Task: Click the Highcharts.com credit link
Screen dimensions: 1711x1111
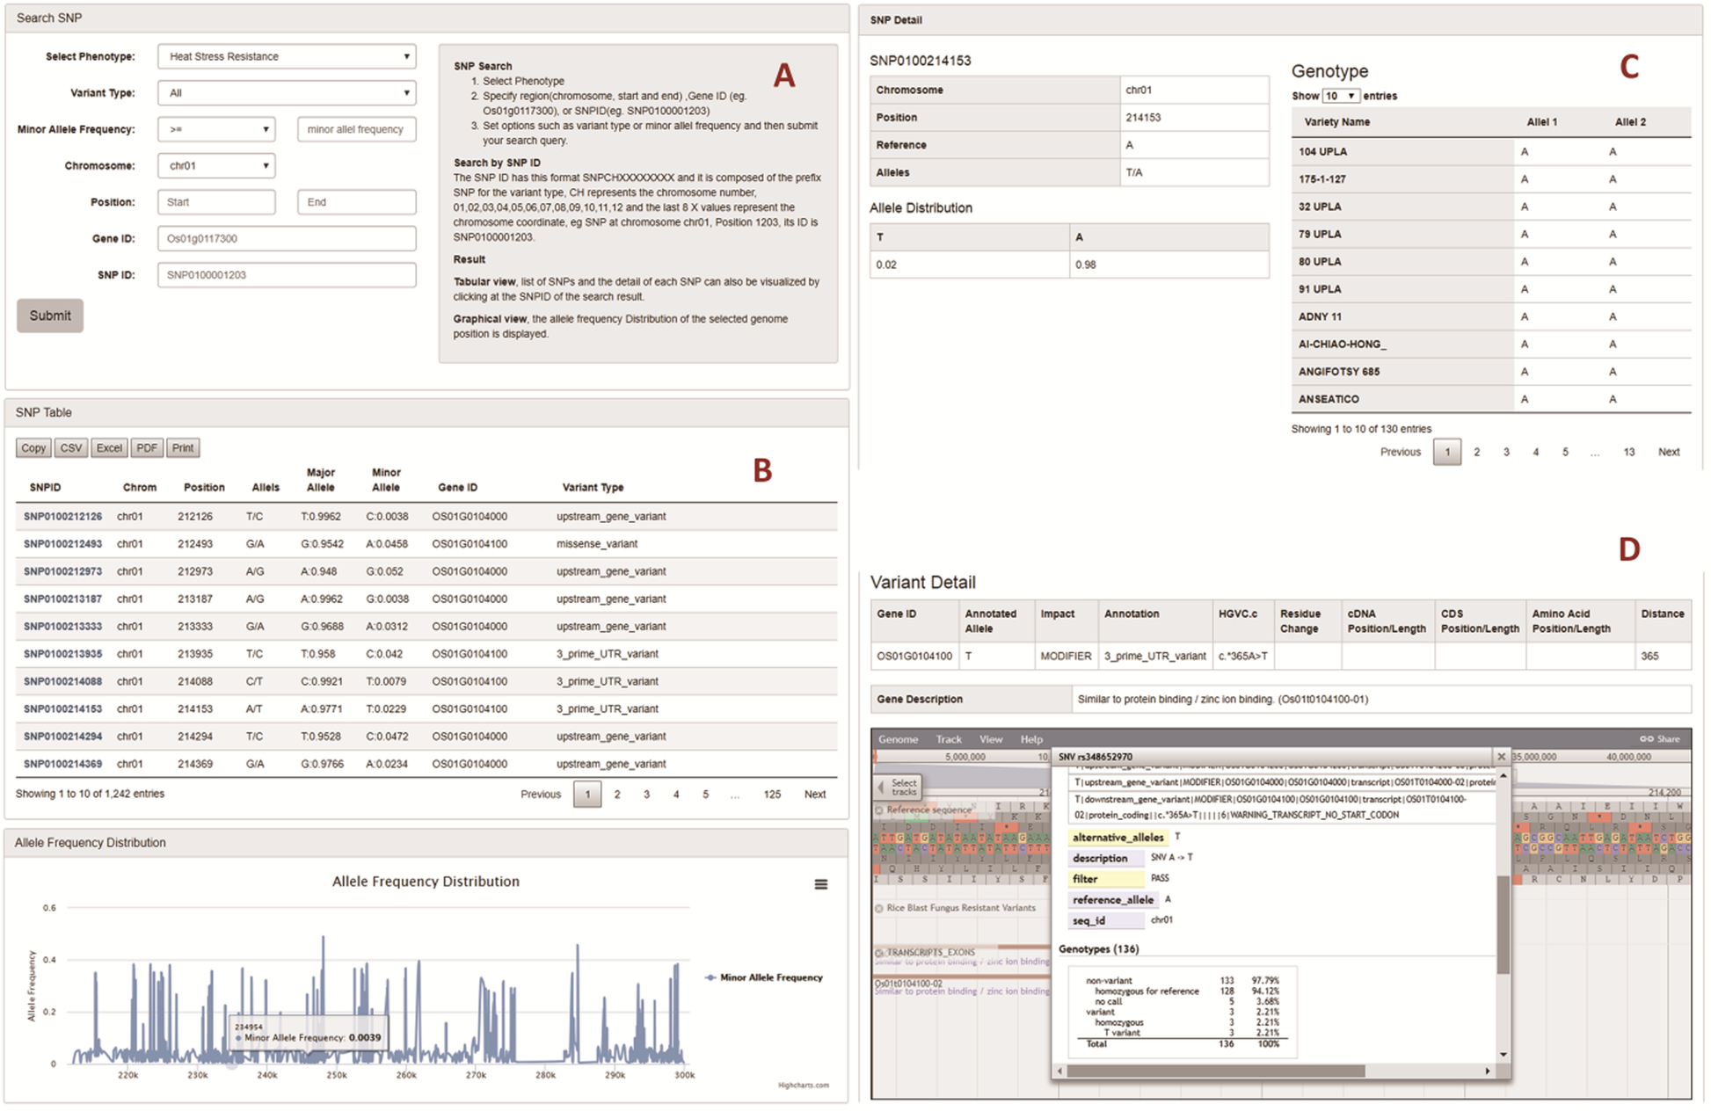Action: (x=803, y=1086)
